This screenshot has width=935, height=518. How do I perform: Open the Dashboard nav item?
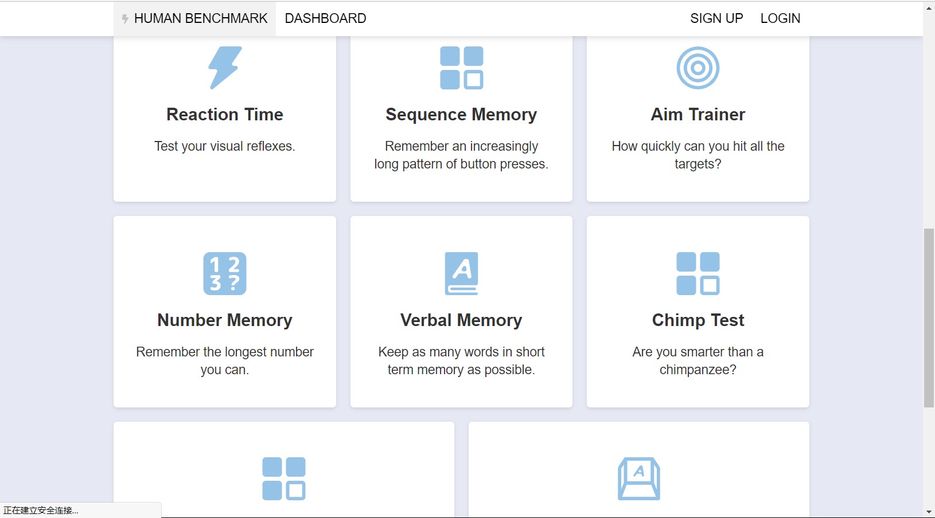[325, 18]
